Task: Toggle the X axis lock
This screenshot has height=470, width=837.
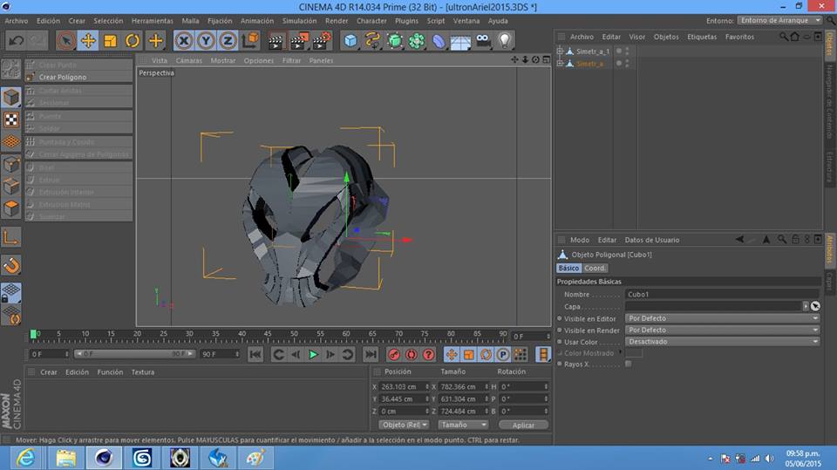Action: coord(184,41)
